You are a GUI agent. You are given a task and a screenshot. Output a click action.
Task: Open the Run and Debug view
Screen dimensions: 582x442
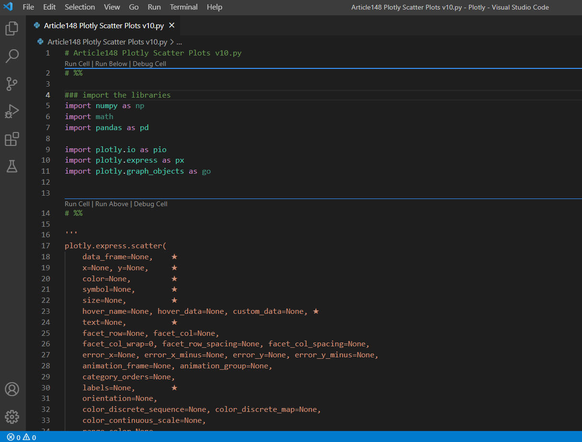(12, 111)
